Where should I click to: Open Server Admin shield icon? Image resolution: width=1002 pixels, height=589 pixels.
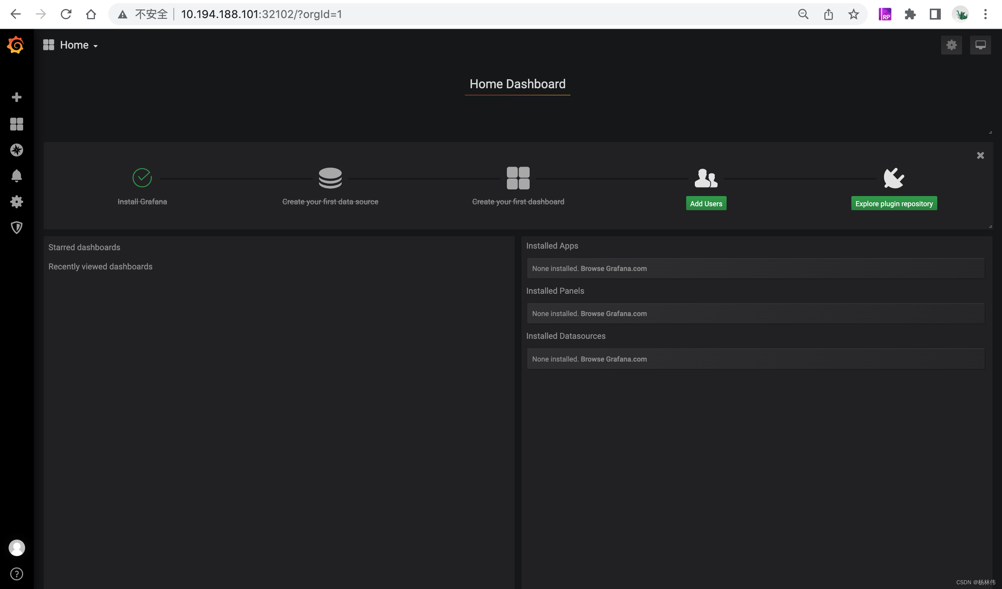(x=16, y=227)
